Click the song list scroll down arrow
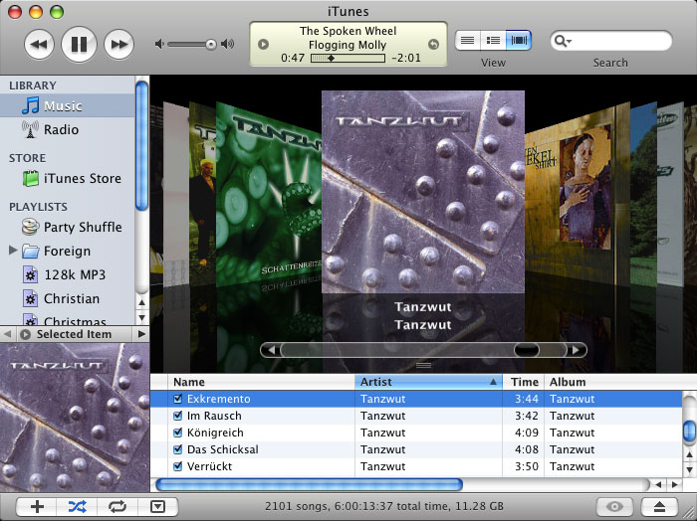The width and height of the screenshot is (697, 521). coord(689,469)
